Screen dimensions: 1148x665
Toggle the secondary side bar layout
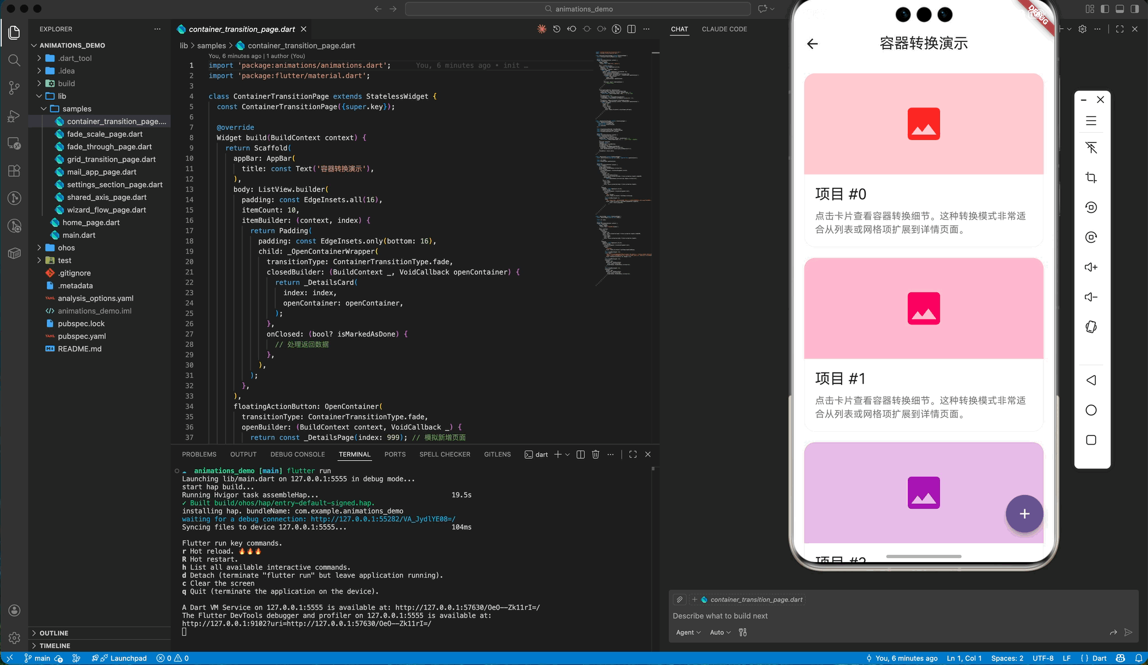pyautogui.click(x=1134, y=9)
